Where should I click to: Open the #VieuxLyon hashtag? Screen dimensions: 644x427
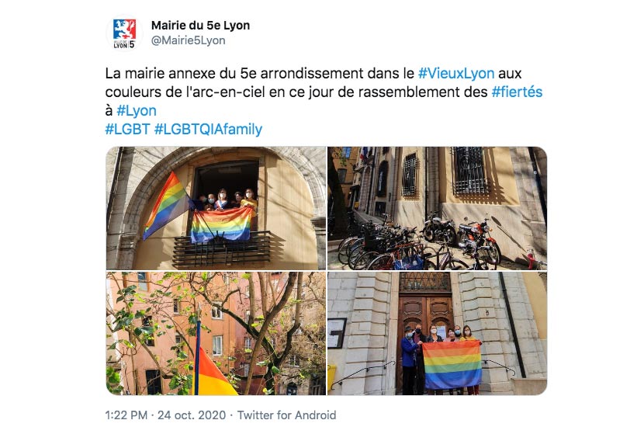coord(456,74)
